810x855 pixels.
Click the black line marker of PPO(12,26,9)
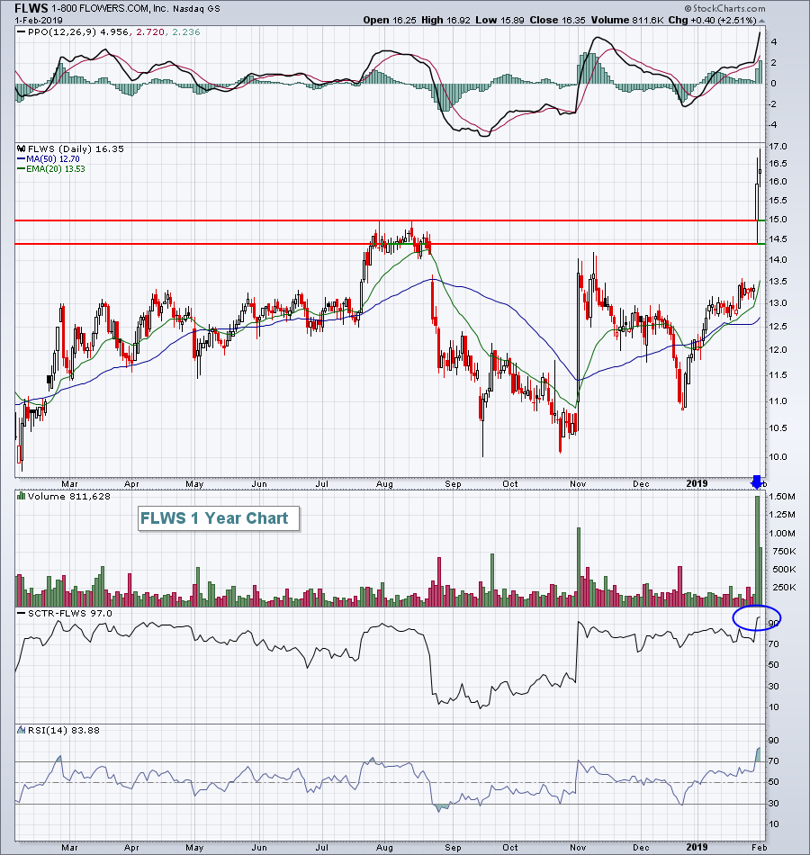[x=22, y=32]
